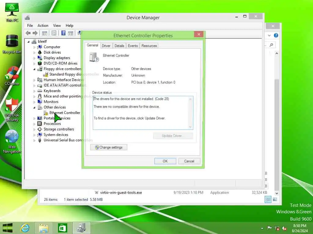Open the Help menu
The height and width of the screenshot is (234, 313).
[x=69, y=26]
